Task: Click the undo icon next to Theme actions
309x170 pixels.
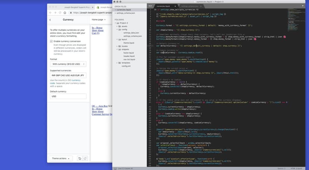Action: point(79,158)
